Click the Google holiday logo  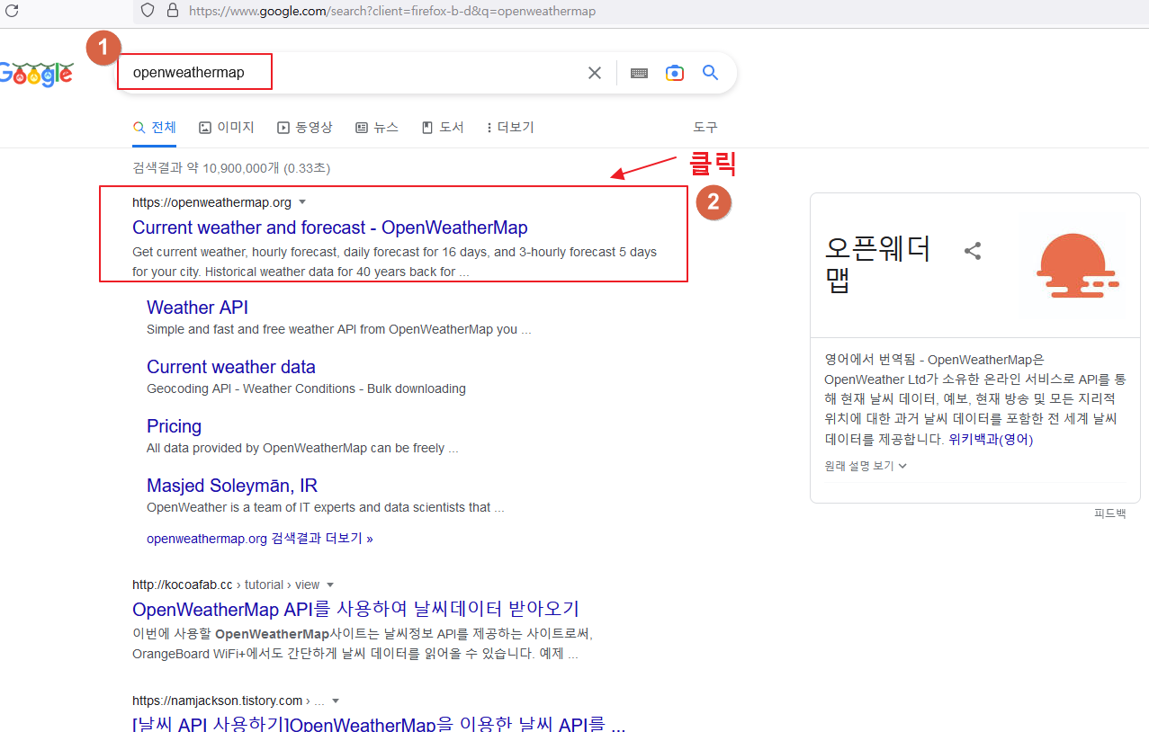[x=36, y=74]
